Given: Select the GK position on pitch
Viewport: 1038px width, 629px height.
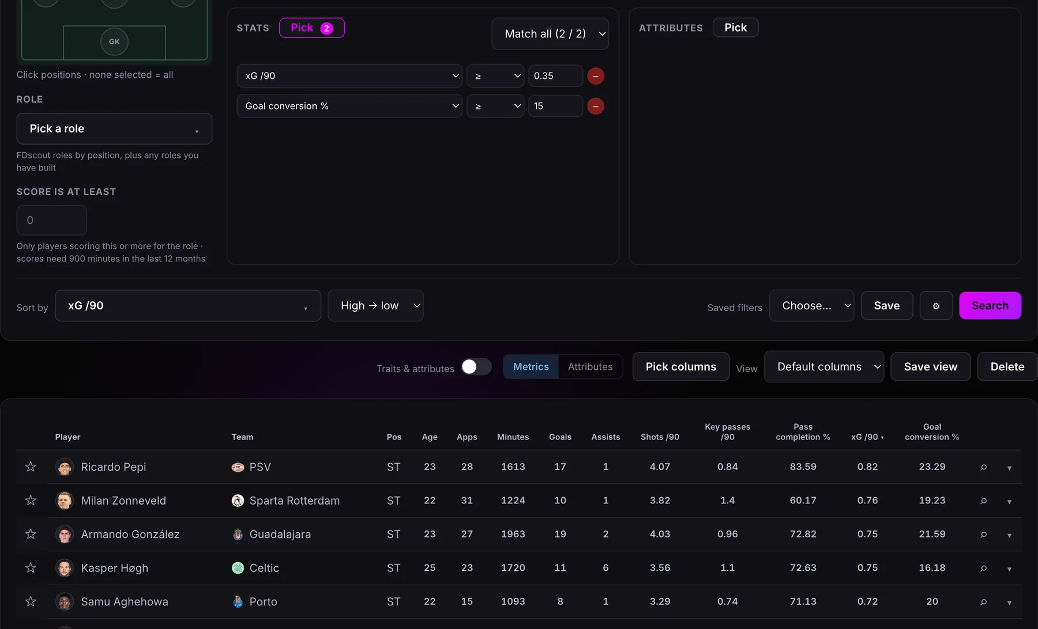Looking at the screenshot, I should [x=114, y=41].
